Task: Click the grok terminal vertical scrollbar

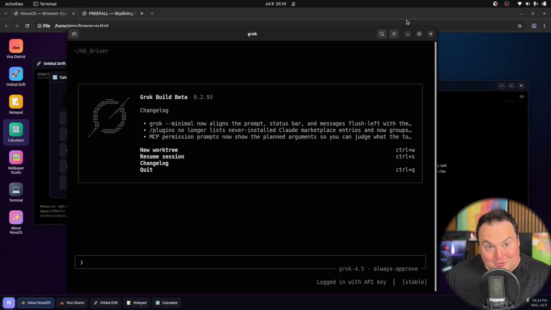Action: pyautogui.click(x=435, y=165)
